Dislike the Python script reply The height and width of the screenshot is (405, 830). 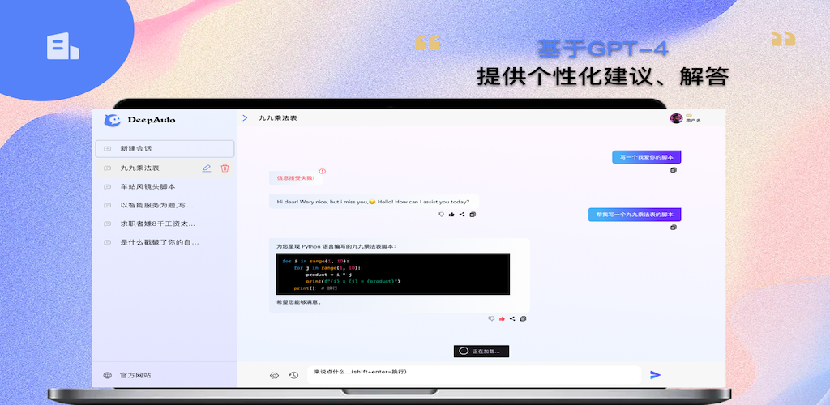tap(491, 319)
